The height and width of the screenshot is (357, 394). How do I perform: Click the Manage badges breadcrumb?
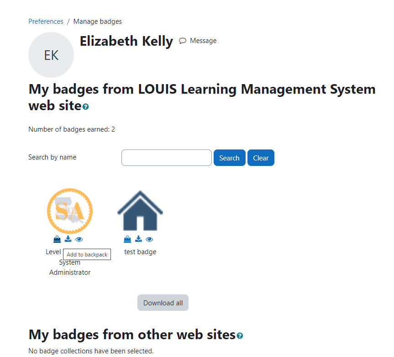tap(98, 21)
